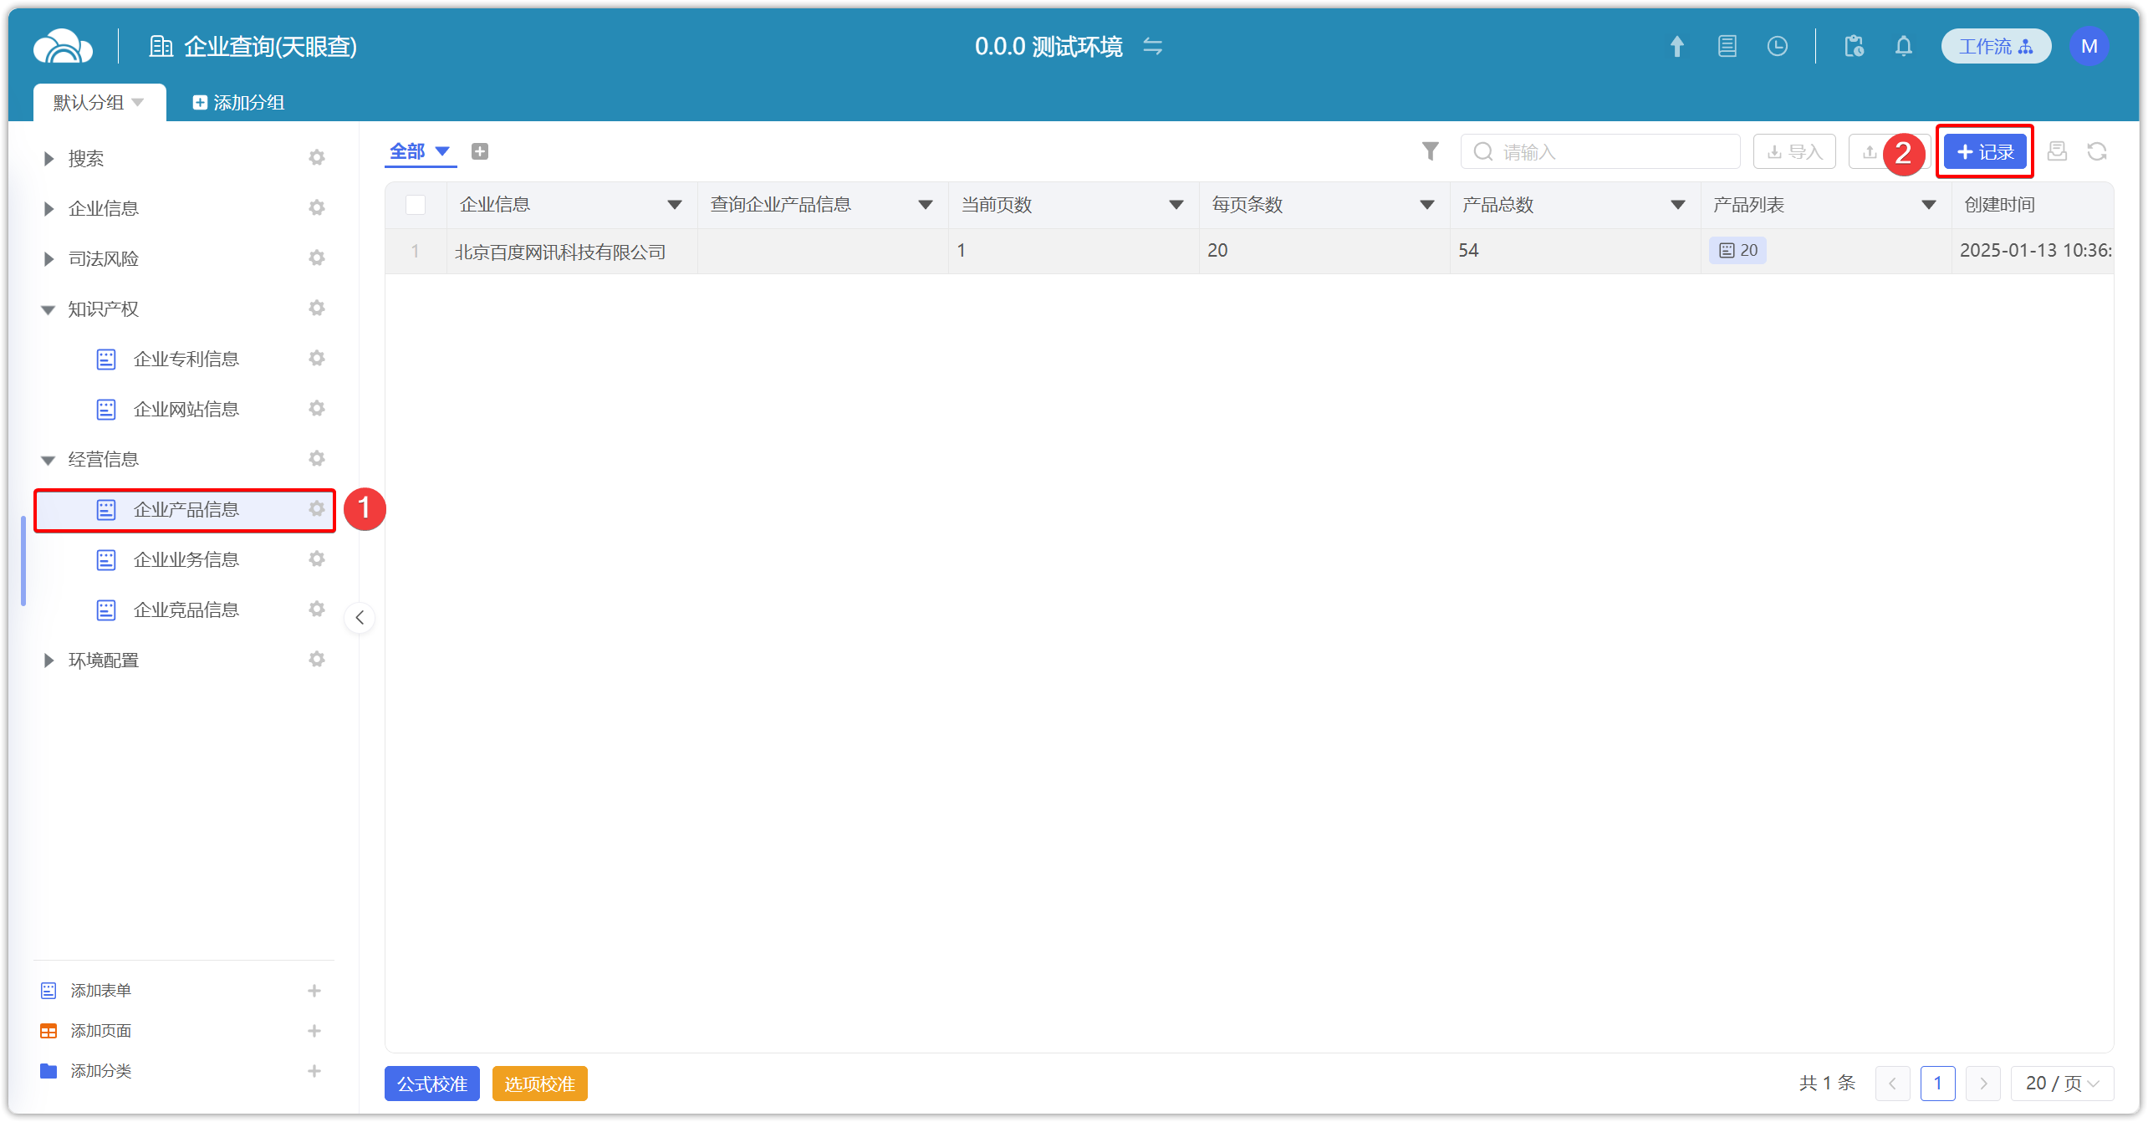2148x1122 pixels.
Task: Click the upload arrow icon in header
Action: (1676, 47)
